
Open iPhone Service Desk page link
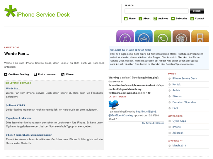pos(185,78)
